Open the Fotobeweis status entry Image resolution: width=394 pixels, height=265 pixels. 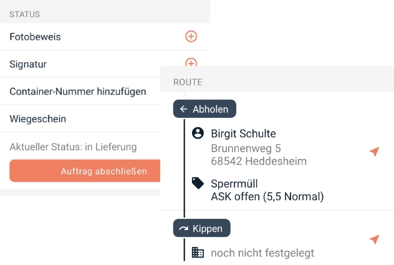36,37
